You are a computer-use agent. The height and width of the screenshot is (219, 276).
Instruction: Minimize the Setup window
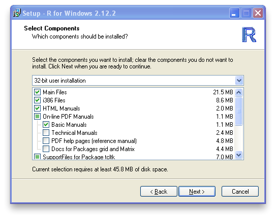(234, 13)
